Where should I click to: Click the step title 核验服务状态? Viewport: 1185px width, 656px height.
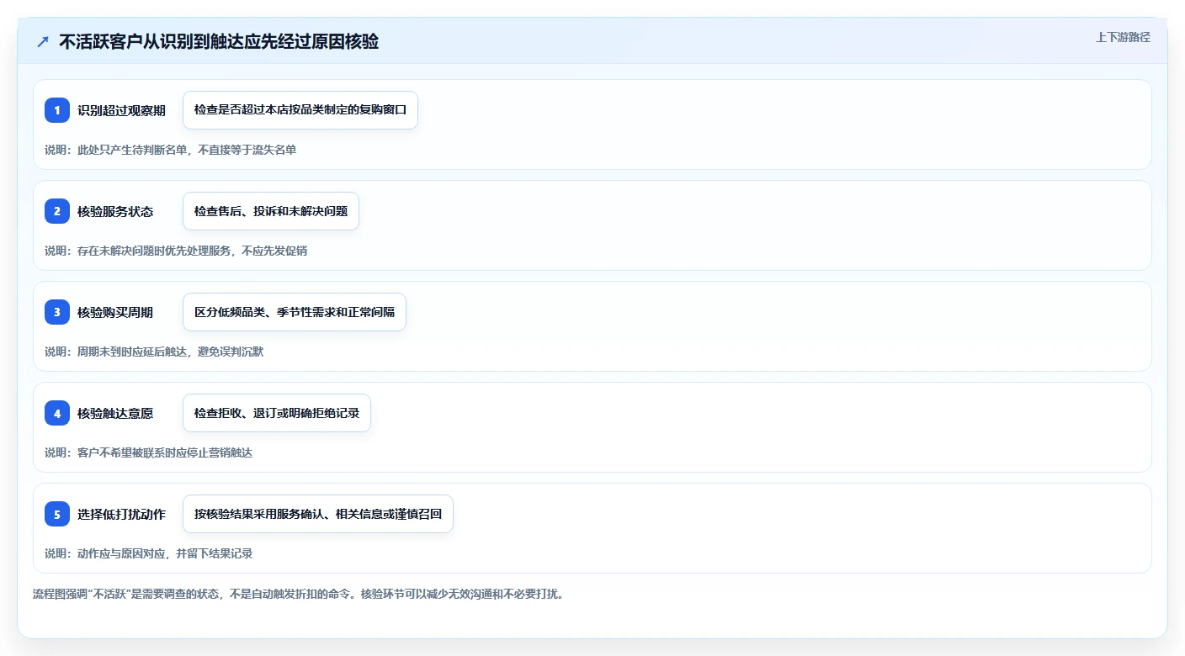tap(115, 211)
